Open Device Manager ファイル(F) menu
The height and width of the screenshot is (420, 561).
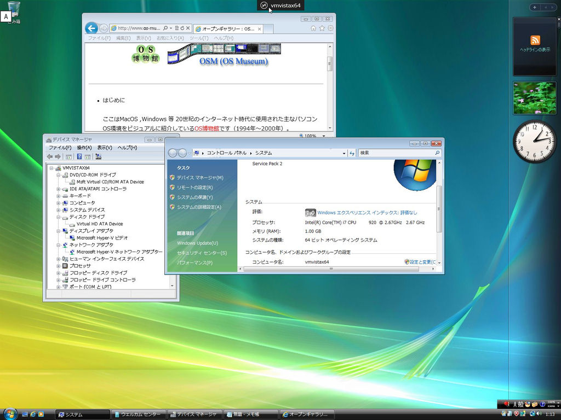coord(60,148)
